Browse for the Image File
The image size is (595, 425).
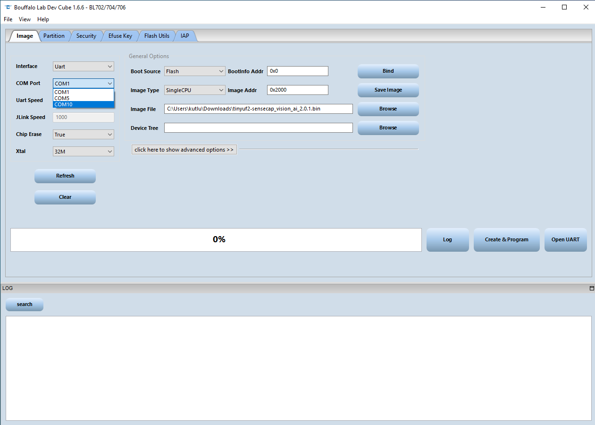(388, 109)
